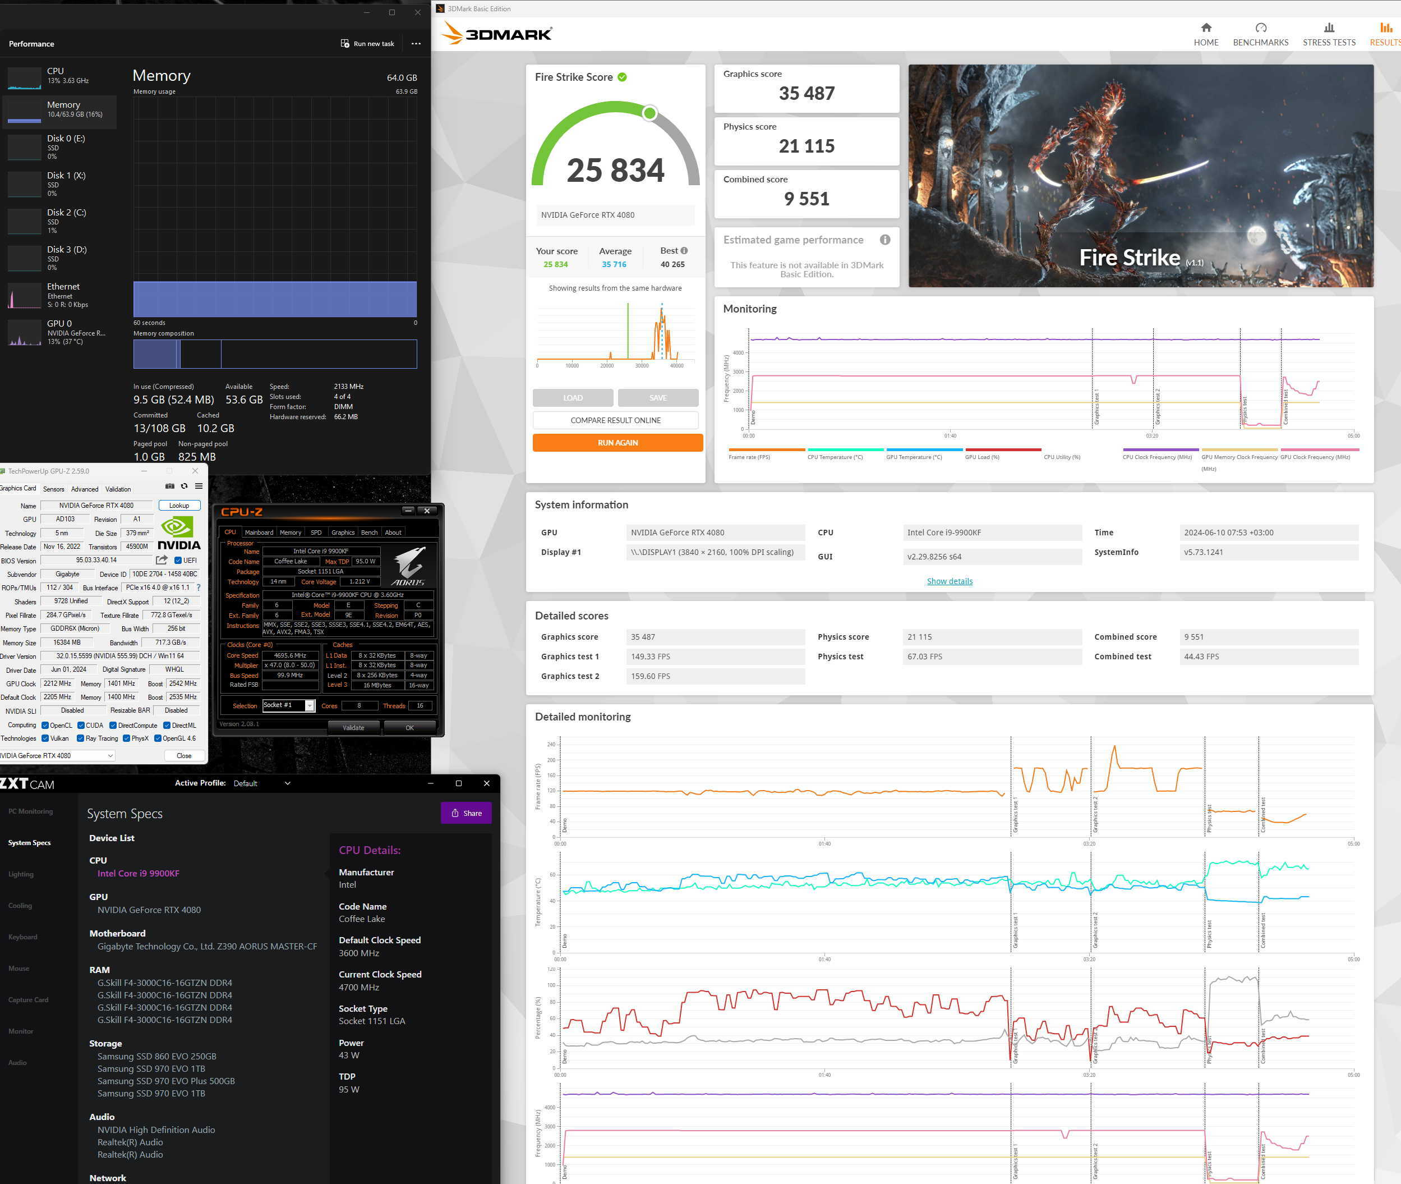Select Disk 2 (C:) in Task Manager
Viewport: 1401px width, 1184px height.
59,221
